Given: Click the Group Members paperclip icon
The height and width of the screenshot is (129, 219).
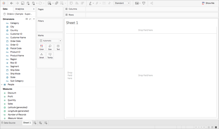Looking at the screenshot, I should pos(97,3).
